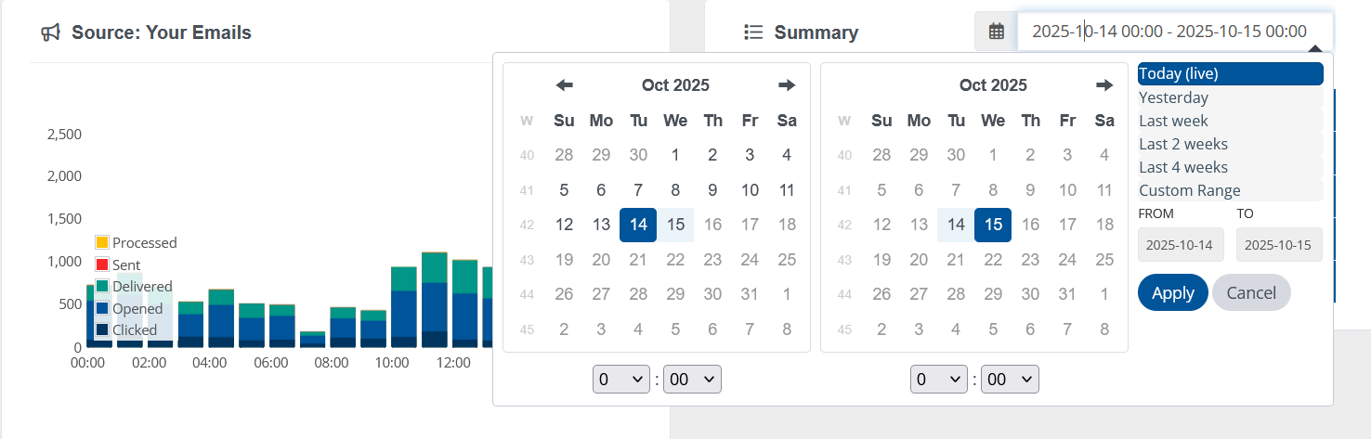Click the FROM date input field
1371x439 pixels.
(x=1181, y=245)
